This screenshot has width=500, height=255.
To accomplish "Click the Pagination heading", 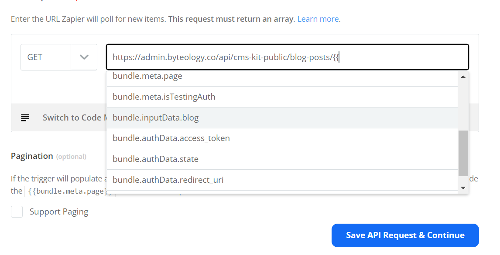I will click(32, 156).
